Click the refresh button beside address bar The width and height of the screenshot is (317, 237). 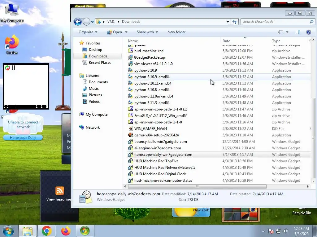coord(235,22)
